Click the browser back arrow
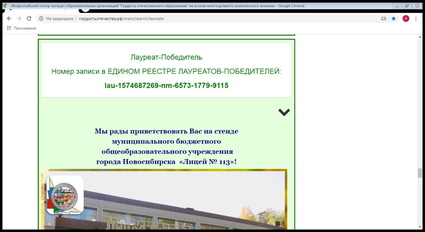This screenshot has width=425, height=232. [x=9, y=19]
